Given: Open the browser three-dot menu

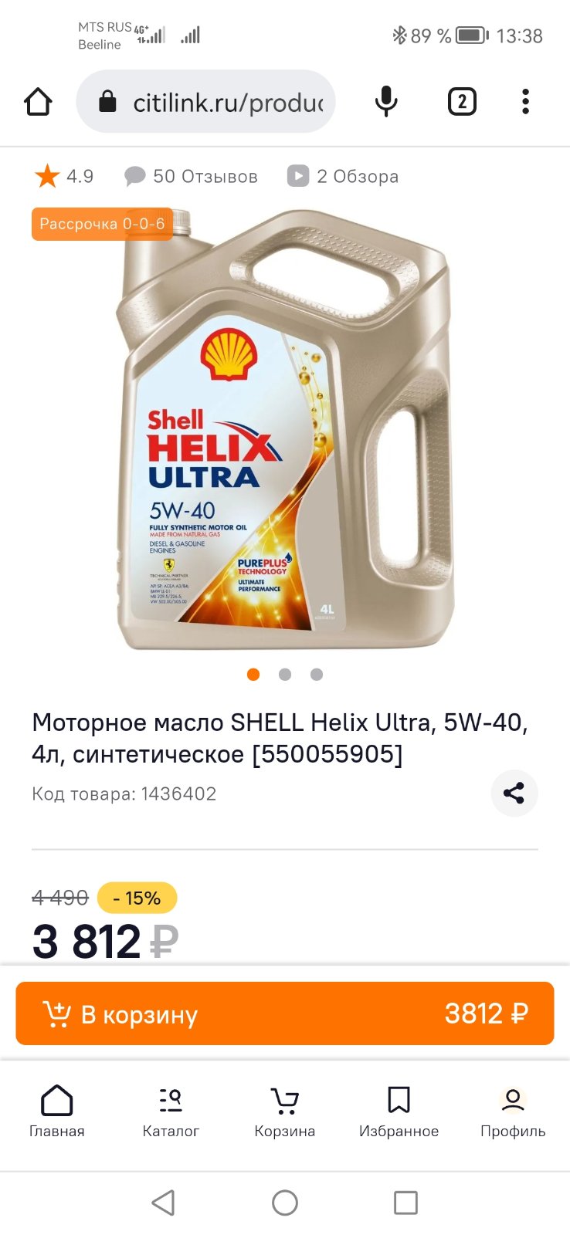Looking at the screenshot, I should (x=525, y=102).
